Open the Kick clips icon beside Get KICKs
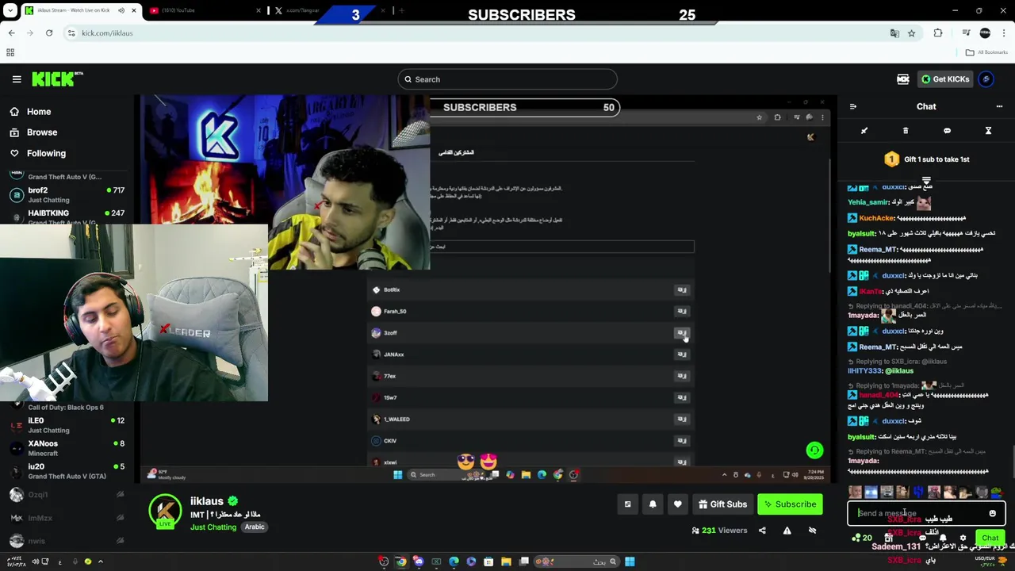The image size is (1015, 571). click(x=902, y=79)
